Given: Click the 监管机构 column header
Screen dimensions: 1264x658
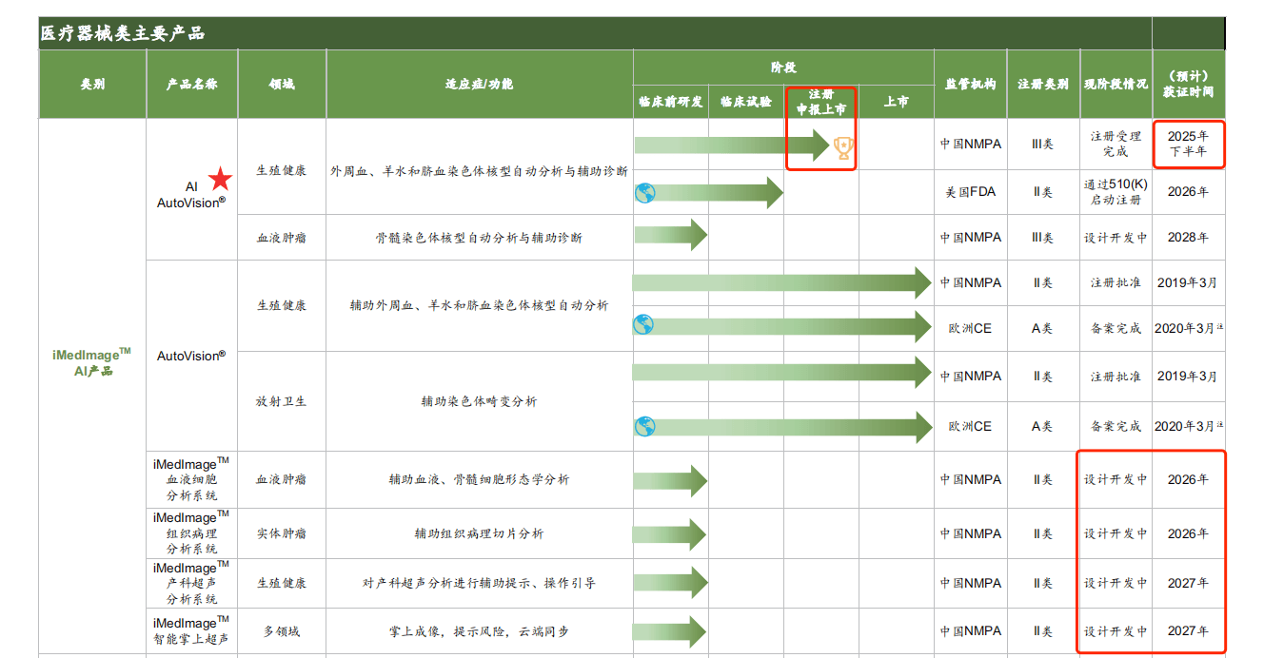Looking at the screenshot, I should (x=971, y=84).
